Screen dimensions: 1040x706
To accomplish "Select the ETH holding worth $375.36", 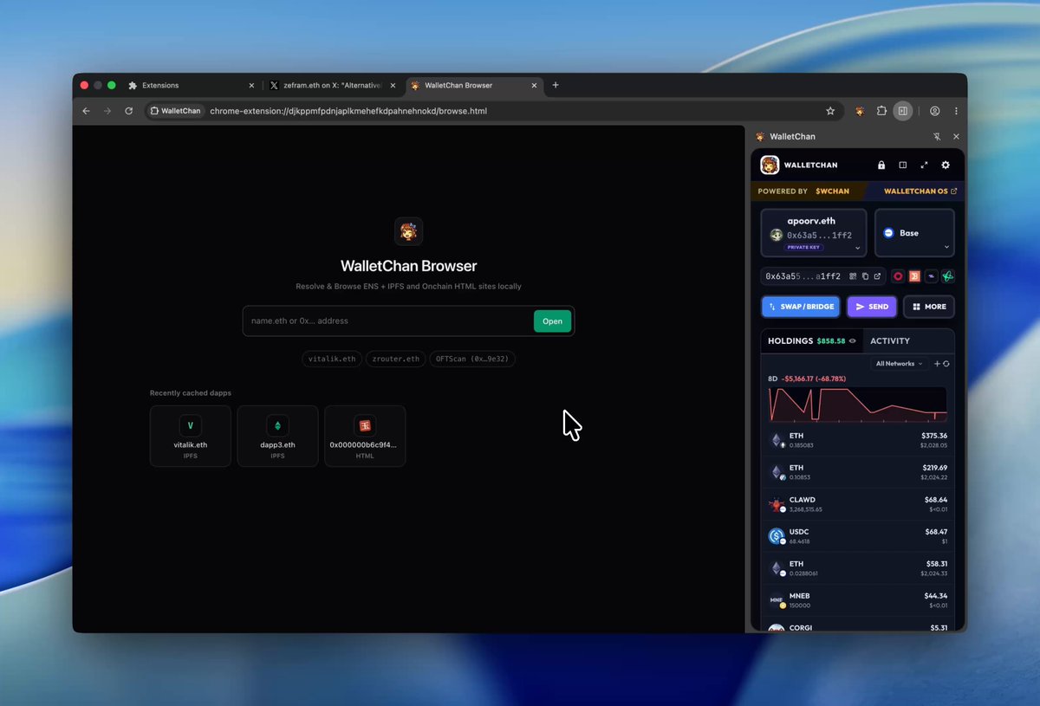I will click(x=857, y=440).
